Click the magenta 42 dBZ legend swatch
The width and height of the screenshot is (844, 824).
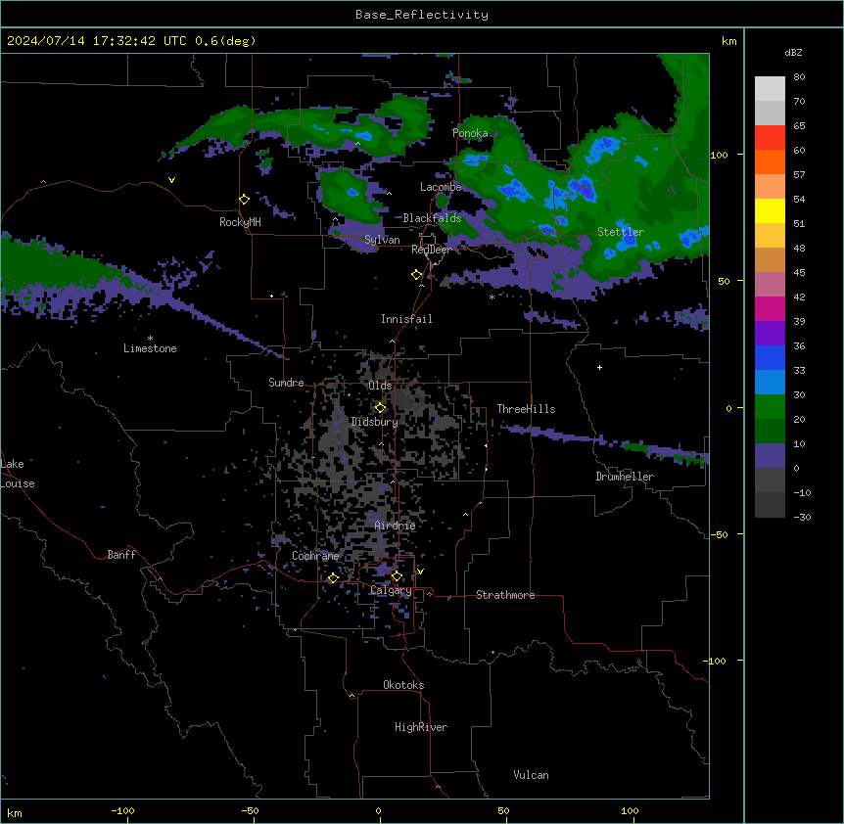coord(770,308)
